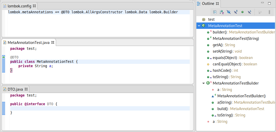Select builder() method in Outline
Image resolution: width=276 pixels, height=132 pixels.
(x=244, y=32)
